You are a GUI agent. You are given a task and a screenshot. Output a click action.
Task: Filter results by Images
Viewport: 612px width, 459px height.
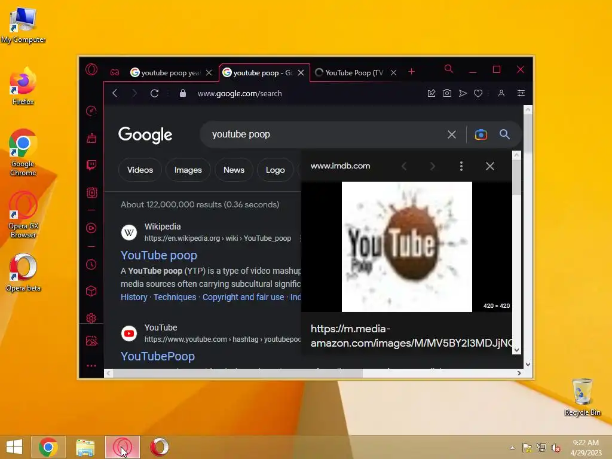click(188, 170)
